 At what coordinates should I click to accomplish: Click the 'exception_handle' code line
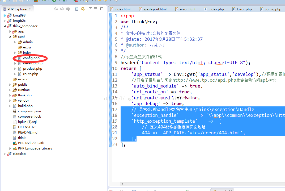pos(208,115)
